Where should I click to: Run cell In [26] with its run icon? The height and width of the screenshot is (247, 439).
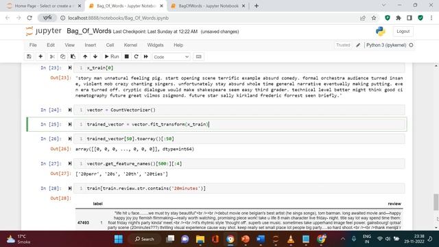click(70, 139)
